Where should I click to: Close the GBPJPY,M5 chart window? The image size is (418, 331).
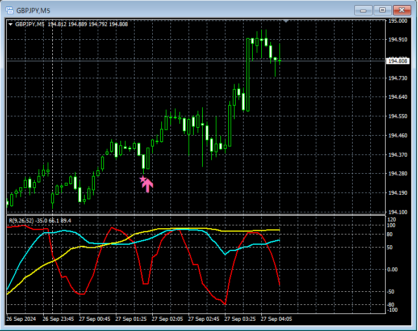click(x=402, y=10)
